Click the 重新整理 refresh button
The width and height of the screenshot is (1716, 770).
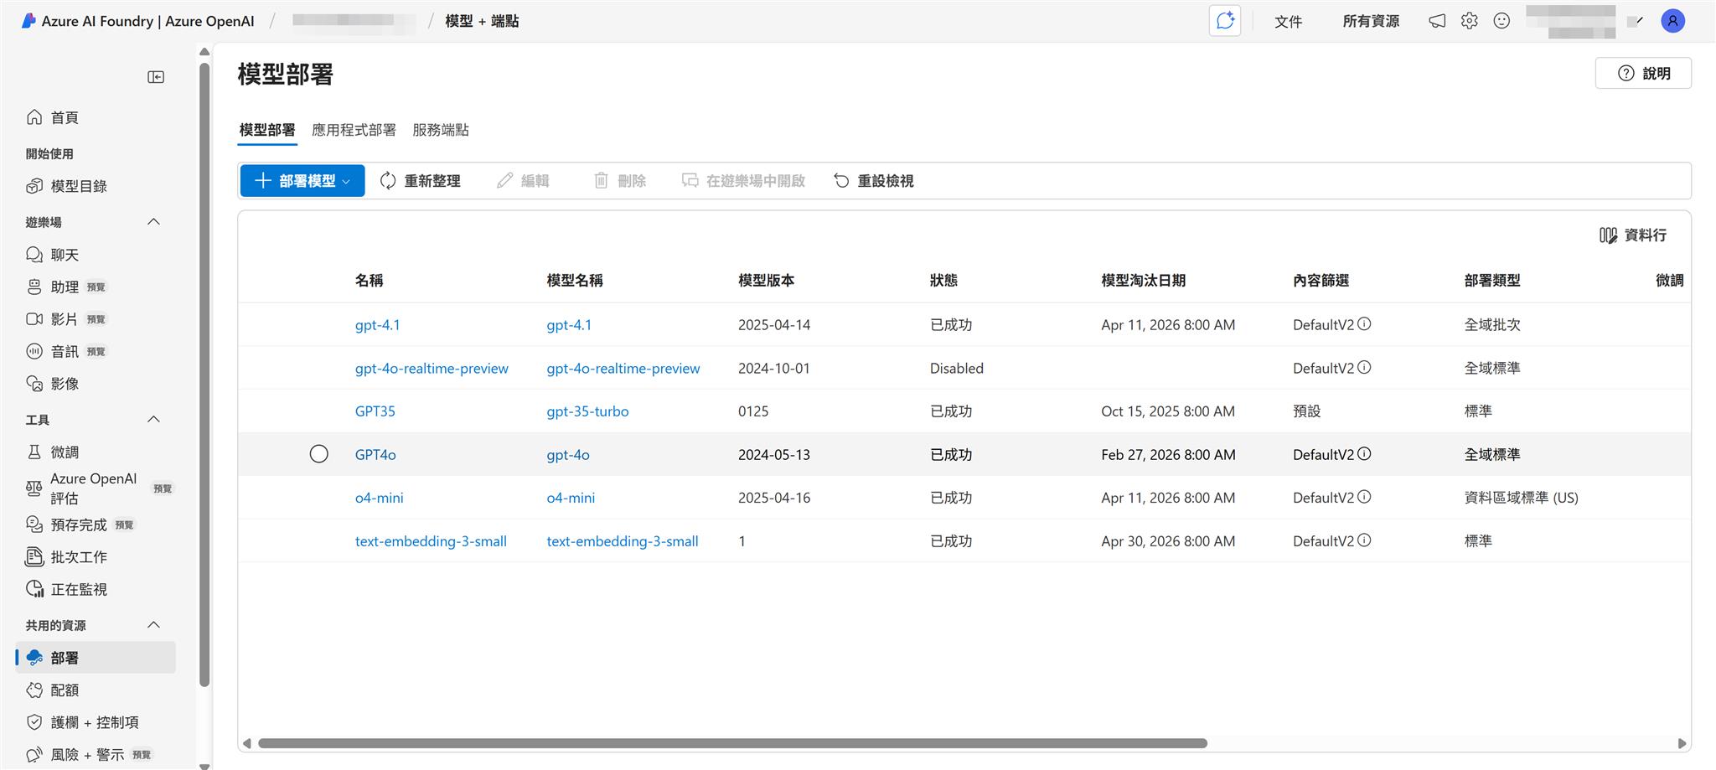click(421, 181)
